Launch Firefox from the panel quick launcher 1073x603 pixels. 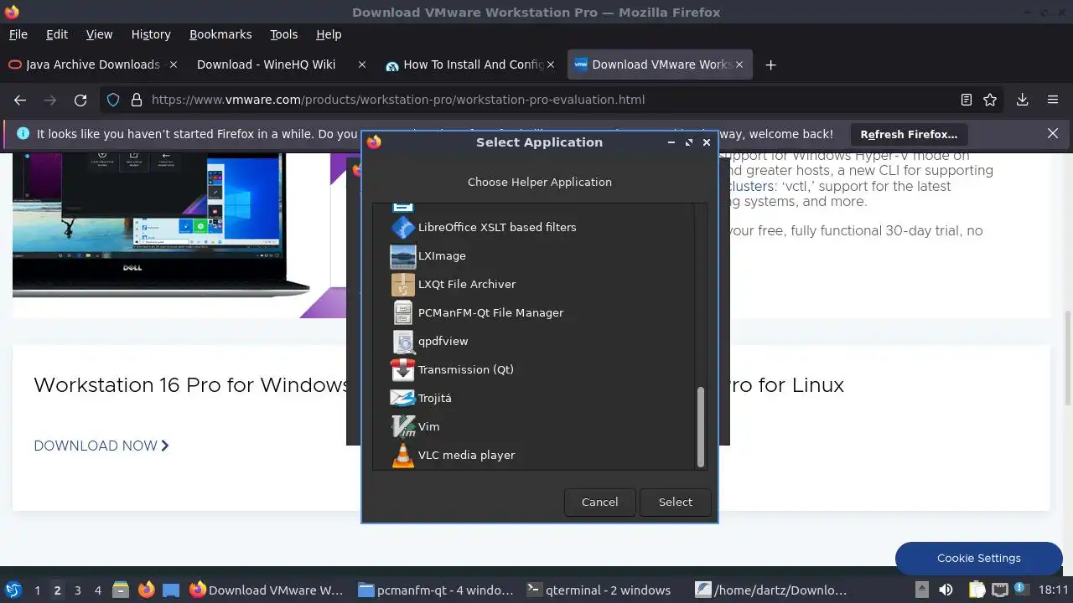(x=147, y=590)
